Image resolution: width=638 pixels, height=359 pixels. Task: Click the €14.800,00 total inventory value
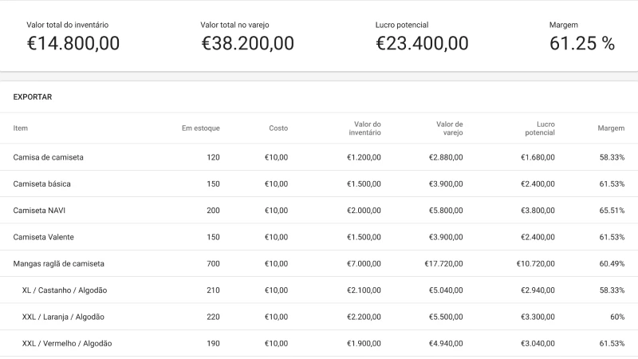(x=73, y=44)
